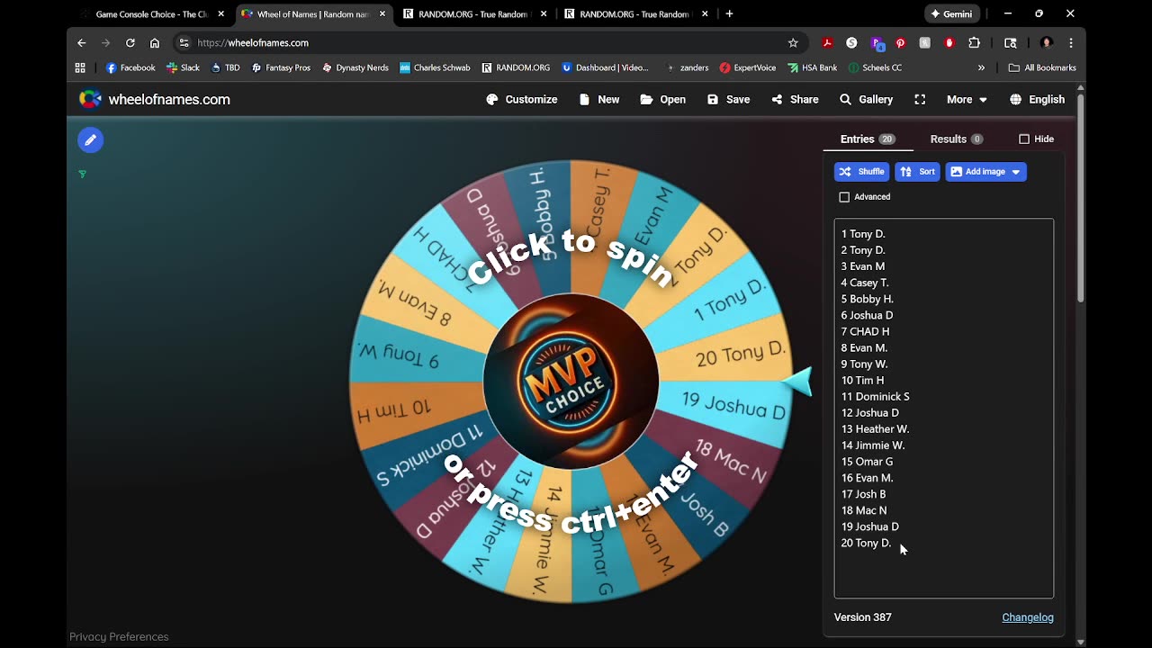Image resolution: width=1152 pixels, height=648 pixels.
Task: Open a saved wheel with Open
Action: [663, 99]
